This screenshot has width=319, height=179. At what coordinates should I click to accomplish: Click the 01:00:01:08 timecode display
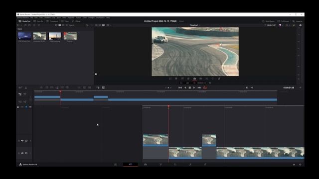(x=289, y=88)
